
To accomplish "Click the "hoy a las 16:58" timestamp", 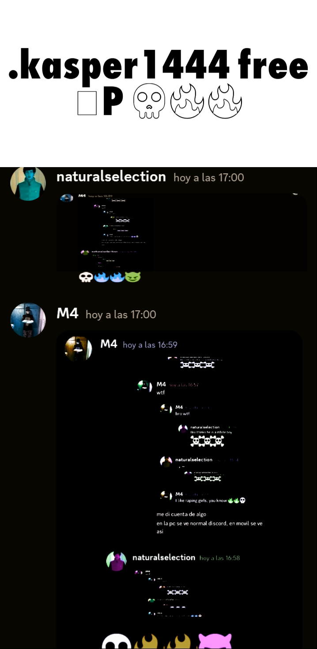I will (220, 558).
